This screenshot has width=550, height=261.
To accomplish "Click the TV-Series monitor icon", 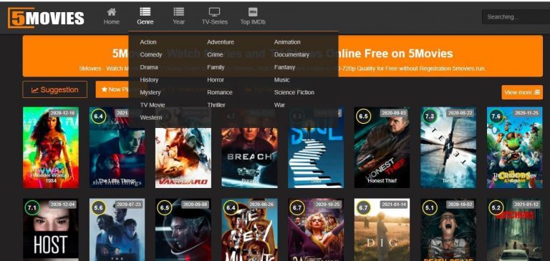I will coord(214,12).
